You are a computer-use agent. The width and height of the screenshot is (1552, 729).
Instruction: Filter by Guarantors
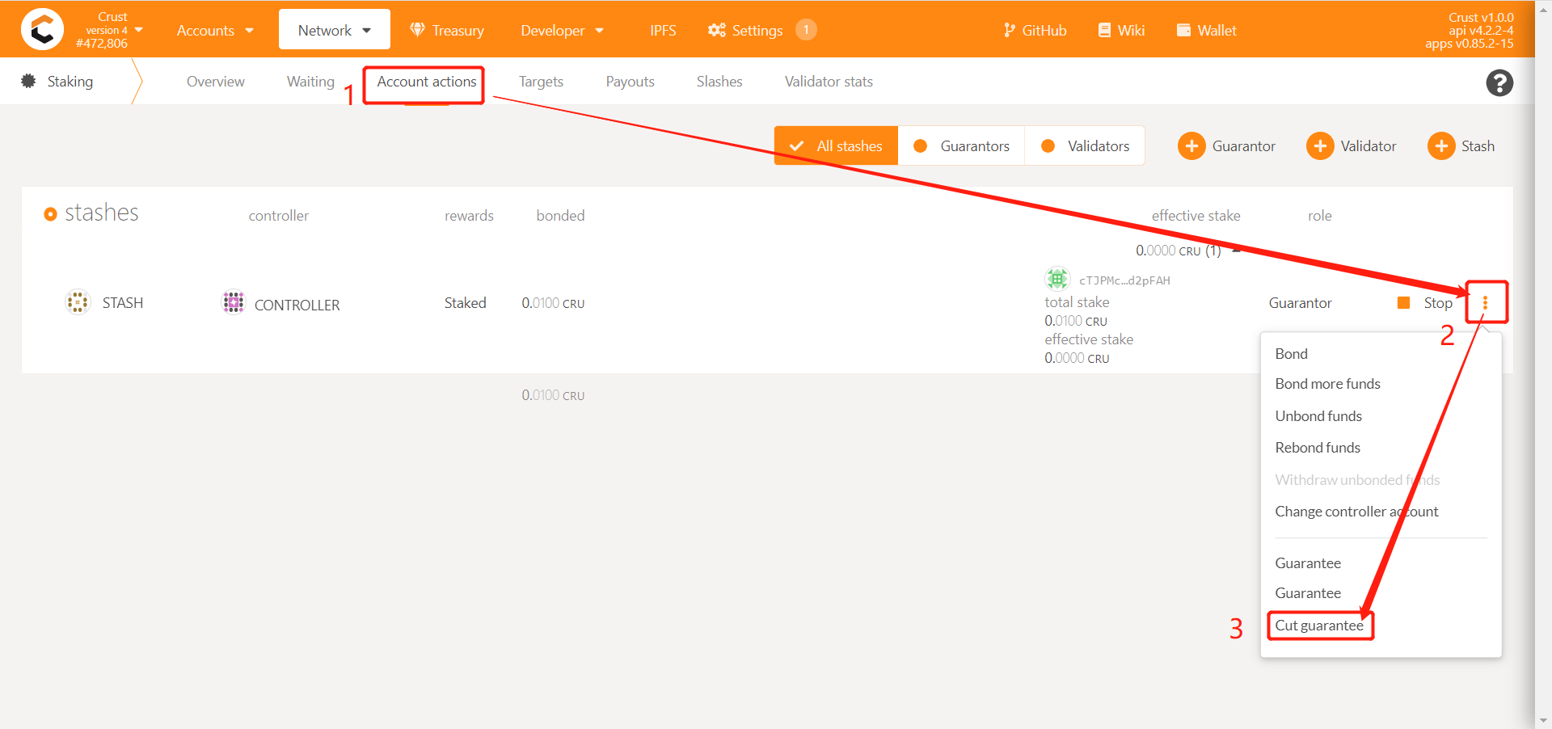pos(961,145)
